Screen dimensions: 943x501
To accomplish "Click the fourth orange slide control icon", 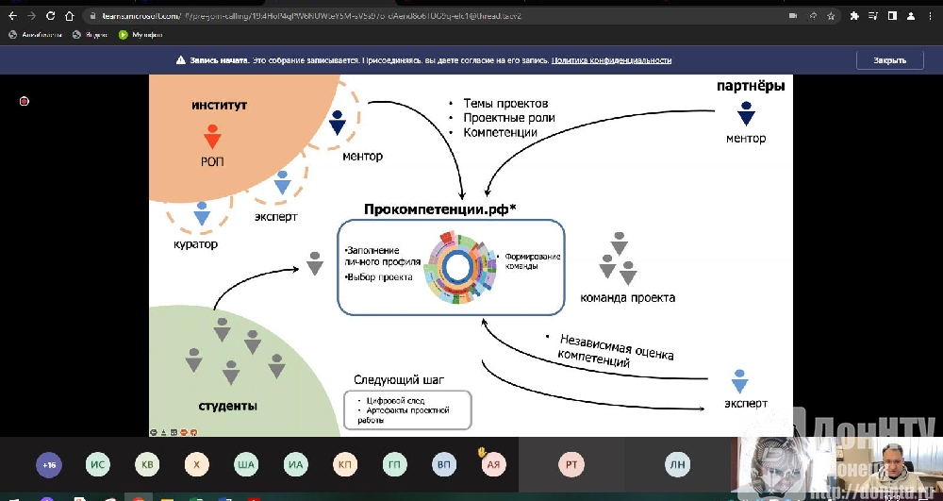I will 184,432.
